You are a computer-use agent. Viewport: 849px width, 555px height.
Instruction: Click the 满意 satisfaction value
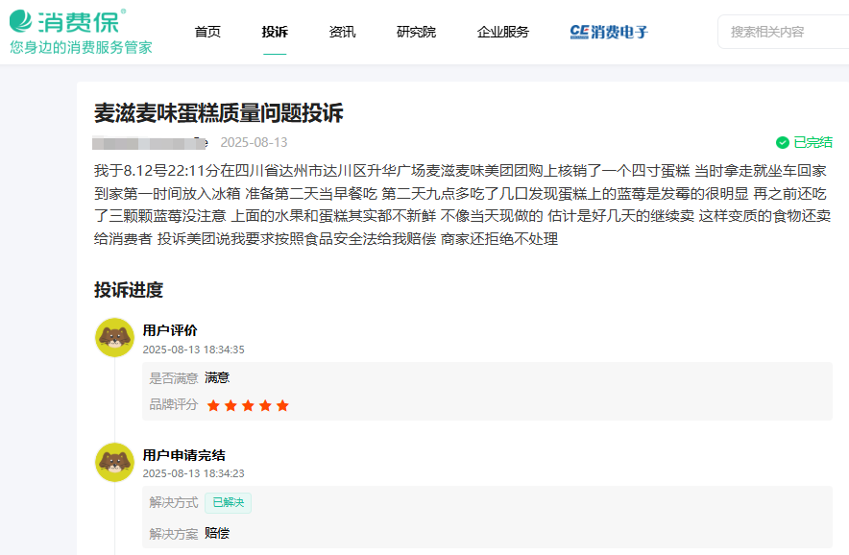pyautogui.click(x=217, y=377)
